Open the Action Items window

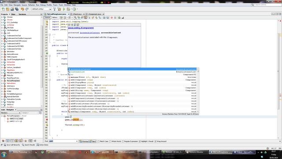click(x=42, y=145)
